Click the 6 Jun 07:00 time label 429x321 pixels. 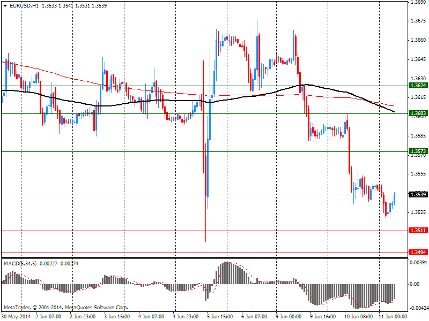click(x=254, y=317)
